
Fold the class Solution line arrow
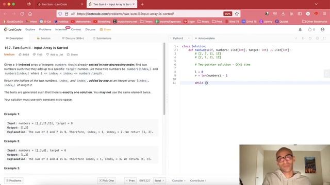(x=177, y=46)
